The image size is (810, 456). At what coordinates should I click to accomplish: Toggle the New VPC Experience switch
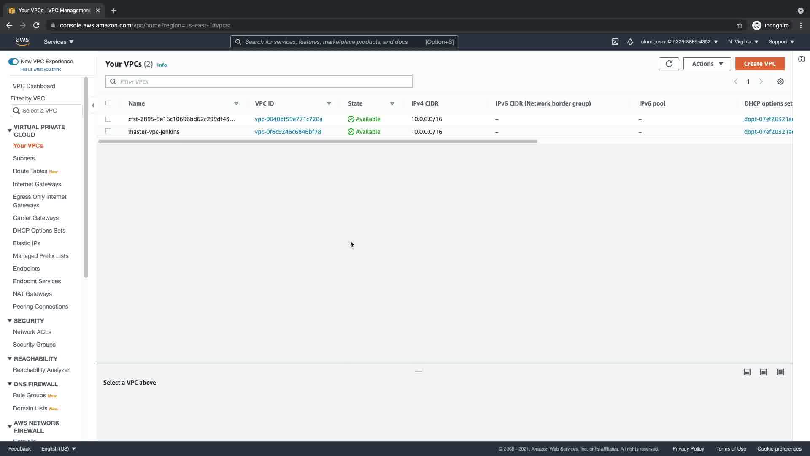click(x=13, y=62)
